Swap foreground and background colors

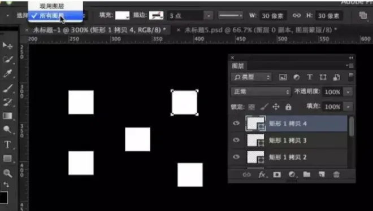pyautogui.click(x=6, y=184)
